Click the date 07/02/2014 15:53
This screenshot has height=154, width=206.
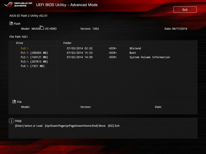point(80,53)
